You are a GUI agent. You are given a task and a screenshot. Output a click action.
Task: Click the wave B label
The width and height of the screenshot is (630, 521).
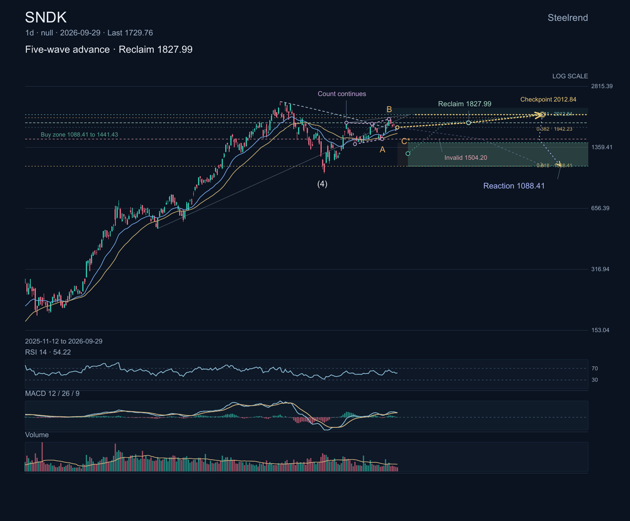click(x=389, y=109)
